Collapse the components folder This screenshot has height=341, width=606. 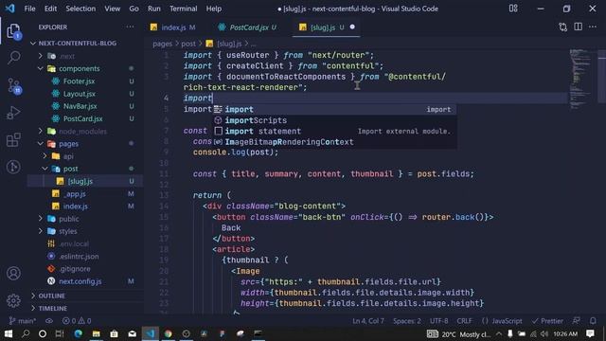click(x=41, y=68)
